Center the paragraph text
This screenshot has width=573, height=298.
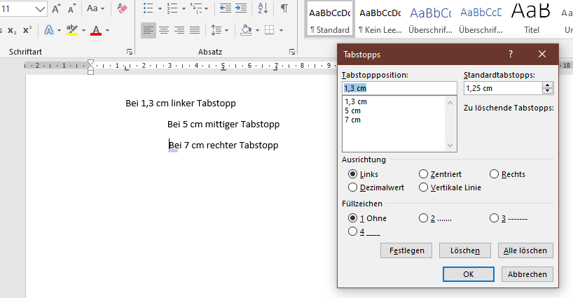164,30
